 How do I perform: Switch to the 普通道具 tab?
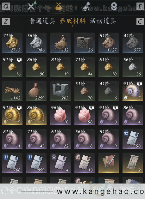(x=42, y=21)
